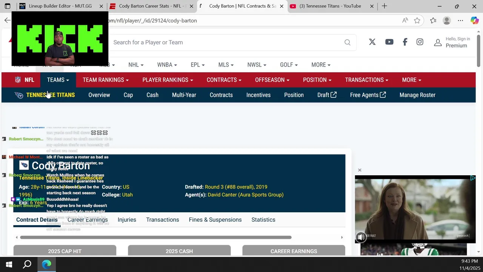This screenshot has height=272, width=483.
Task: Switch to Fines & Suspensions tab
Action: coord(215,219)
